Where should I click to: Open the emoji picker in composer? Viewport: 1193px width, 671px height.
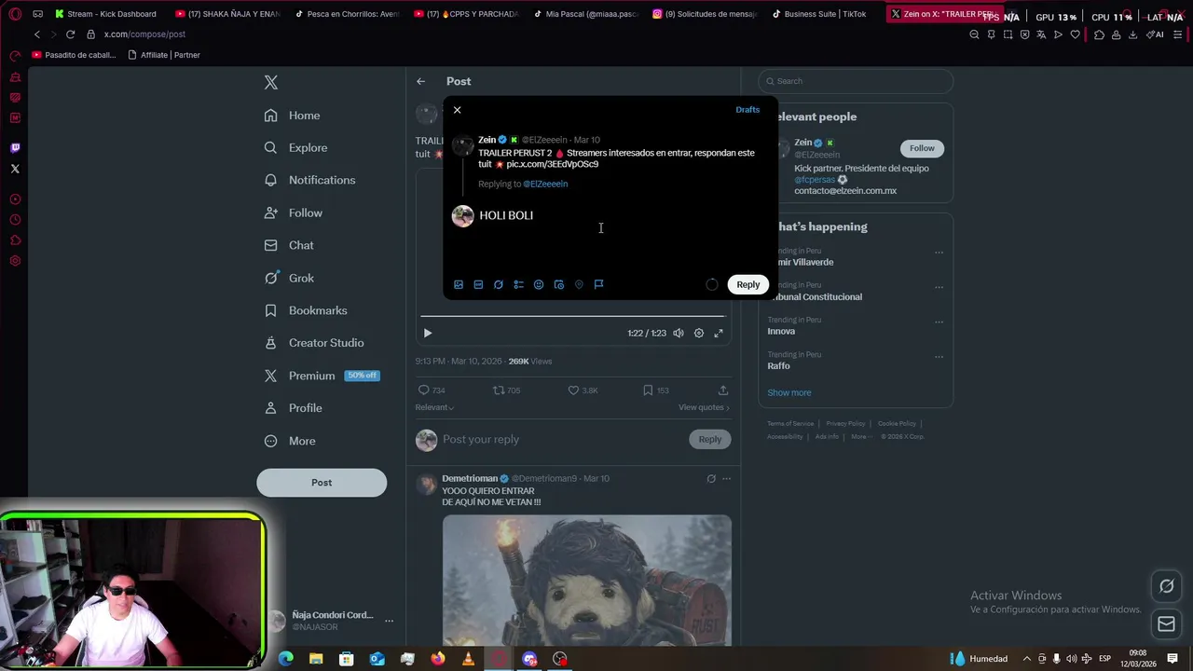coord(539,284)
